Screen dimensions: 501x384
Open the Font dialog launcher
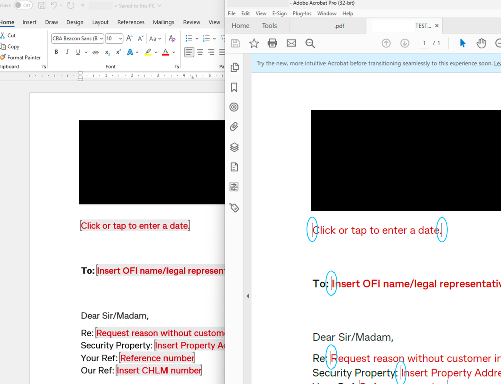[x=177, y=67]
